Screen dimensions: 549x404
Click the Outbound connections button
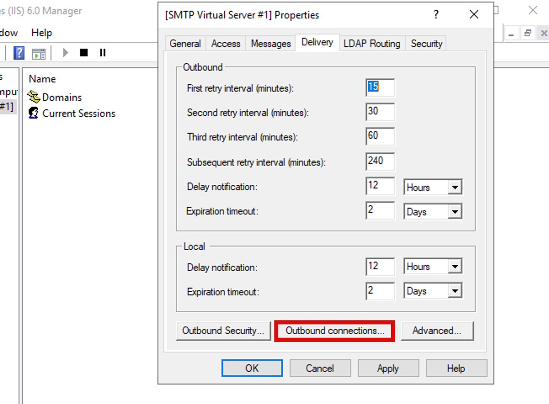click(x=335, y=331)
